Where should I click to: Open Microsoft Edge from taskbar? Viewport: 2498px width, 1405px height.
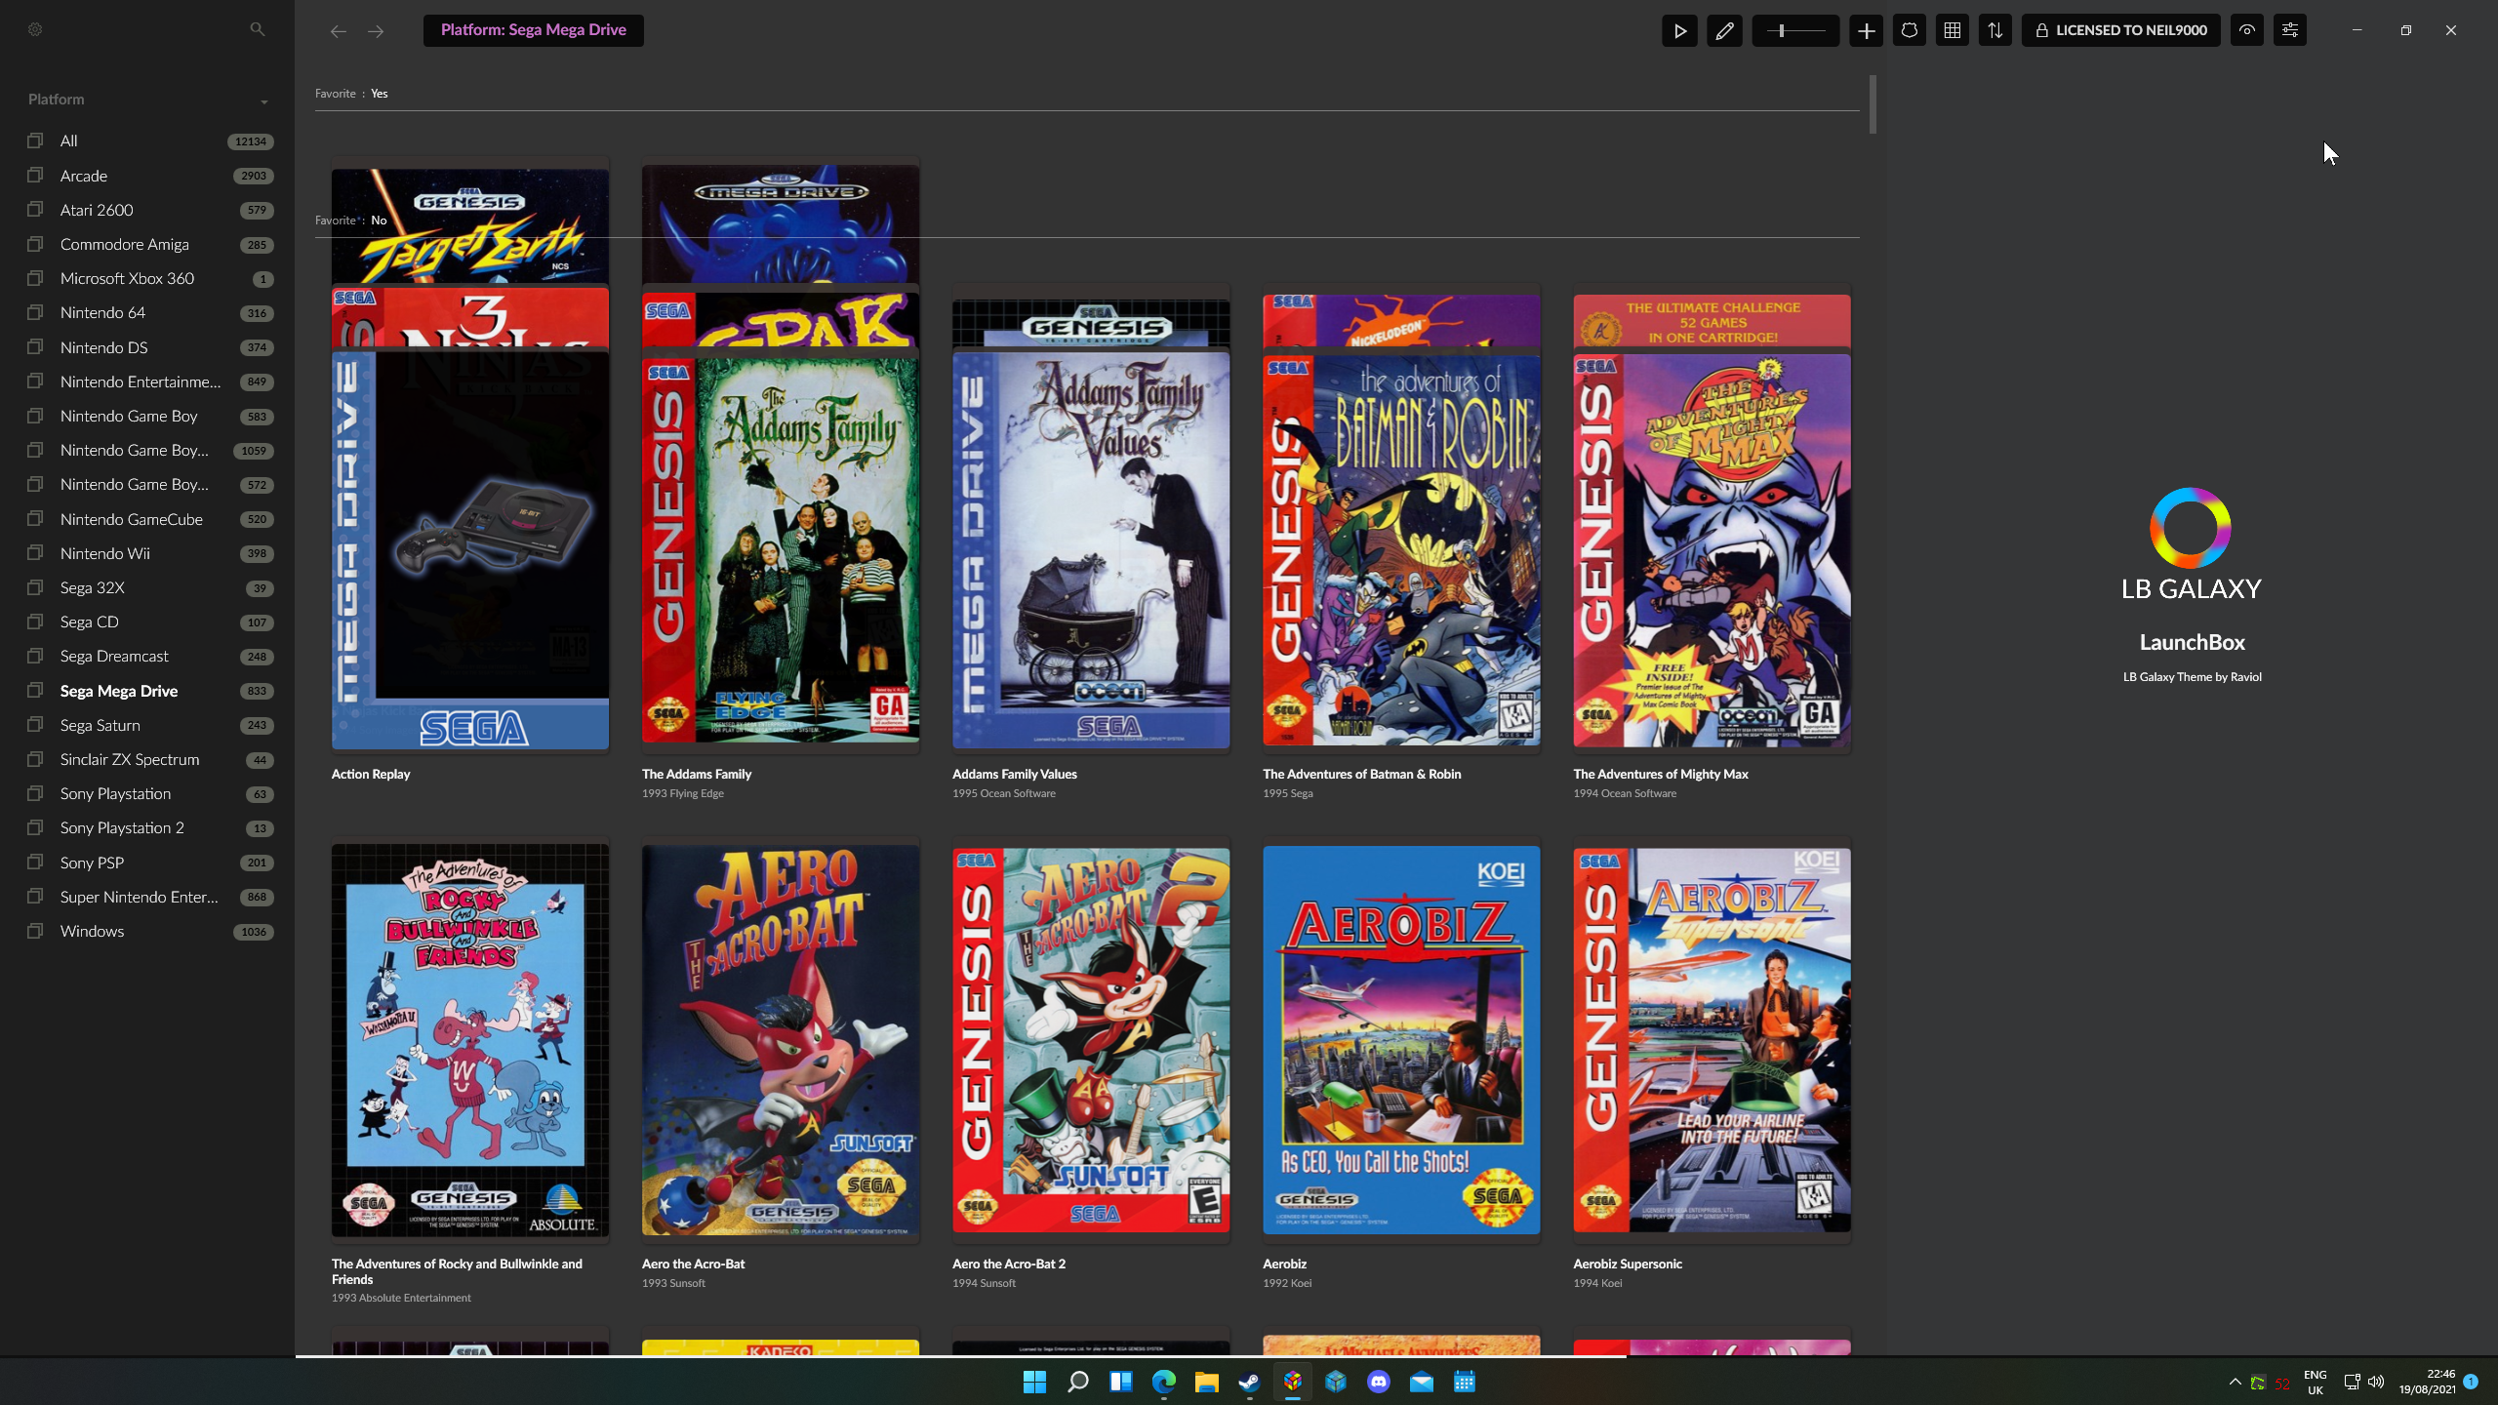(x=1163, y=1382)
